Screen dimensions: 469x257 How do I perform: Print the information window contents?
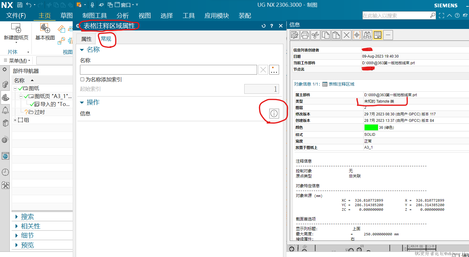point(305,35)
